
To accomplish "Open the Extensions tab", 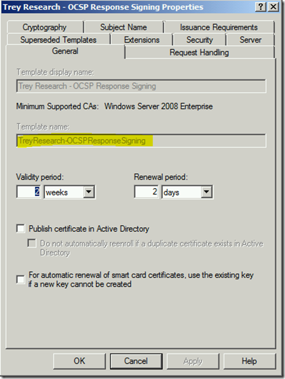I will [142, 39].
